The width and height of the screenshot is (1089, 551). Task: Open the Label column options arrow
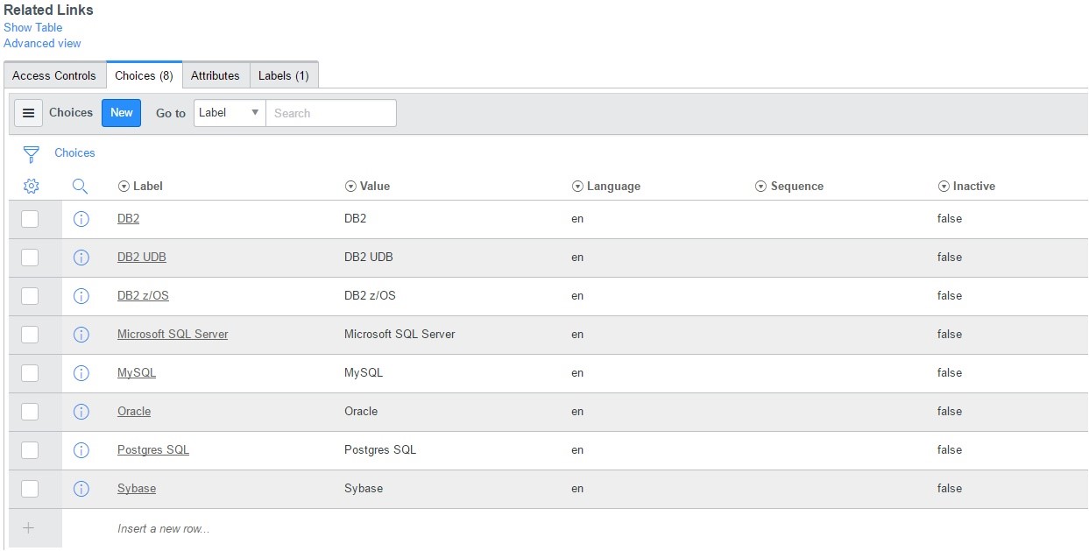coord(124,187)
